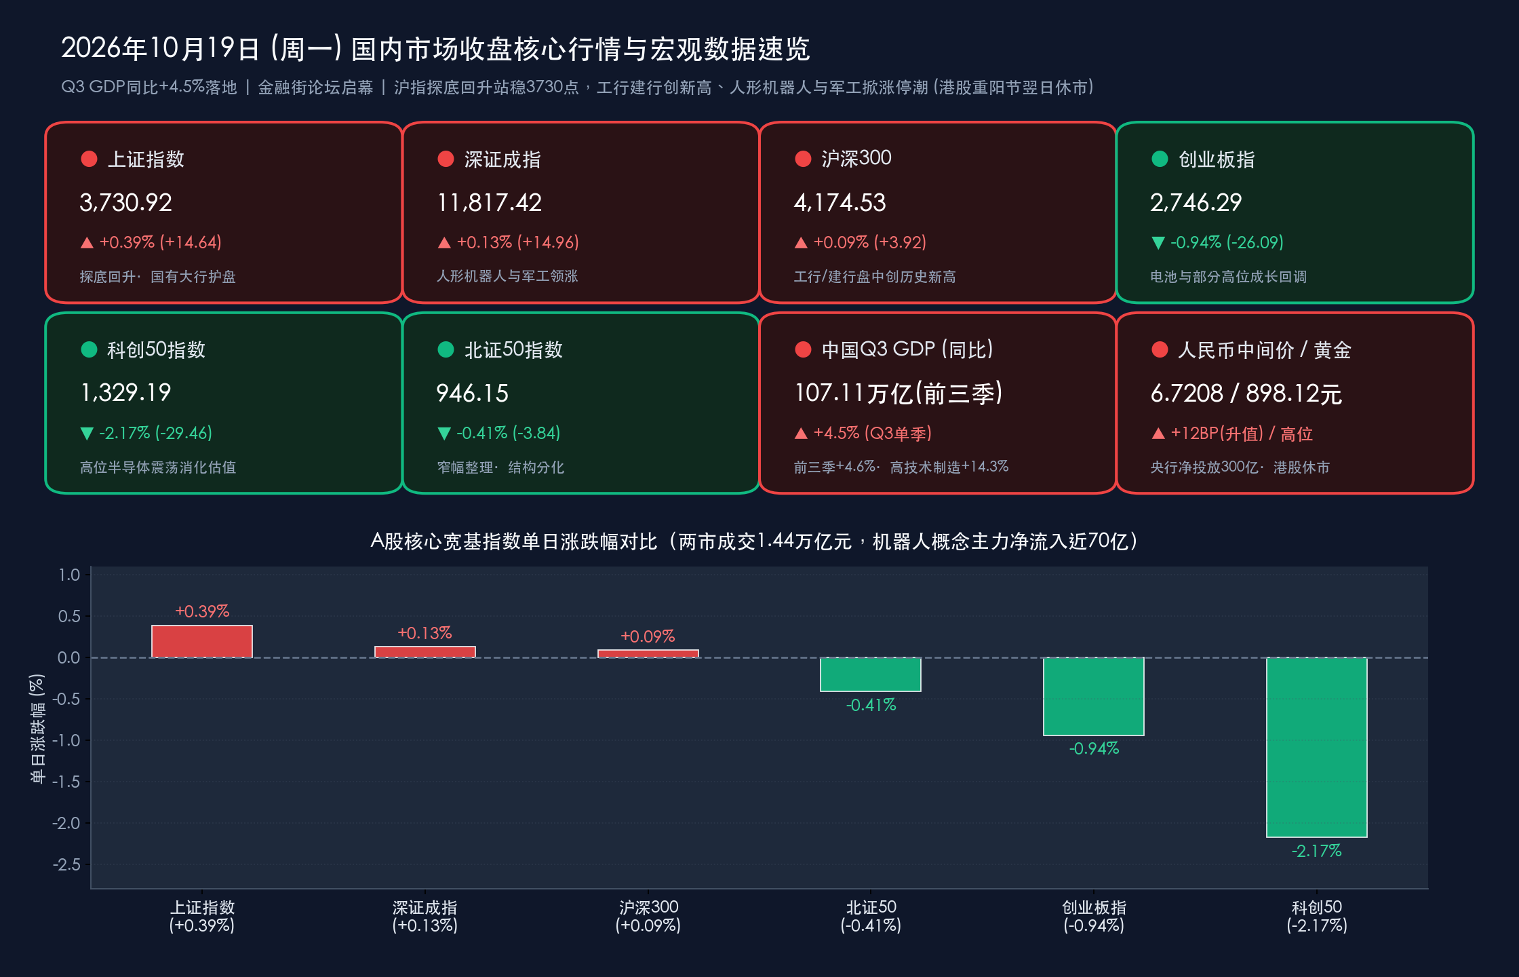
Task: Click the note 工行/建行盘中创历史新高
Action: (x=875, y=277)
